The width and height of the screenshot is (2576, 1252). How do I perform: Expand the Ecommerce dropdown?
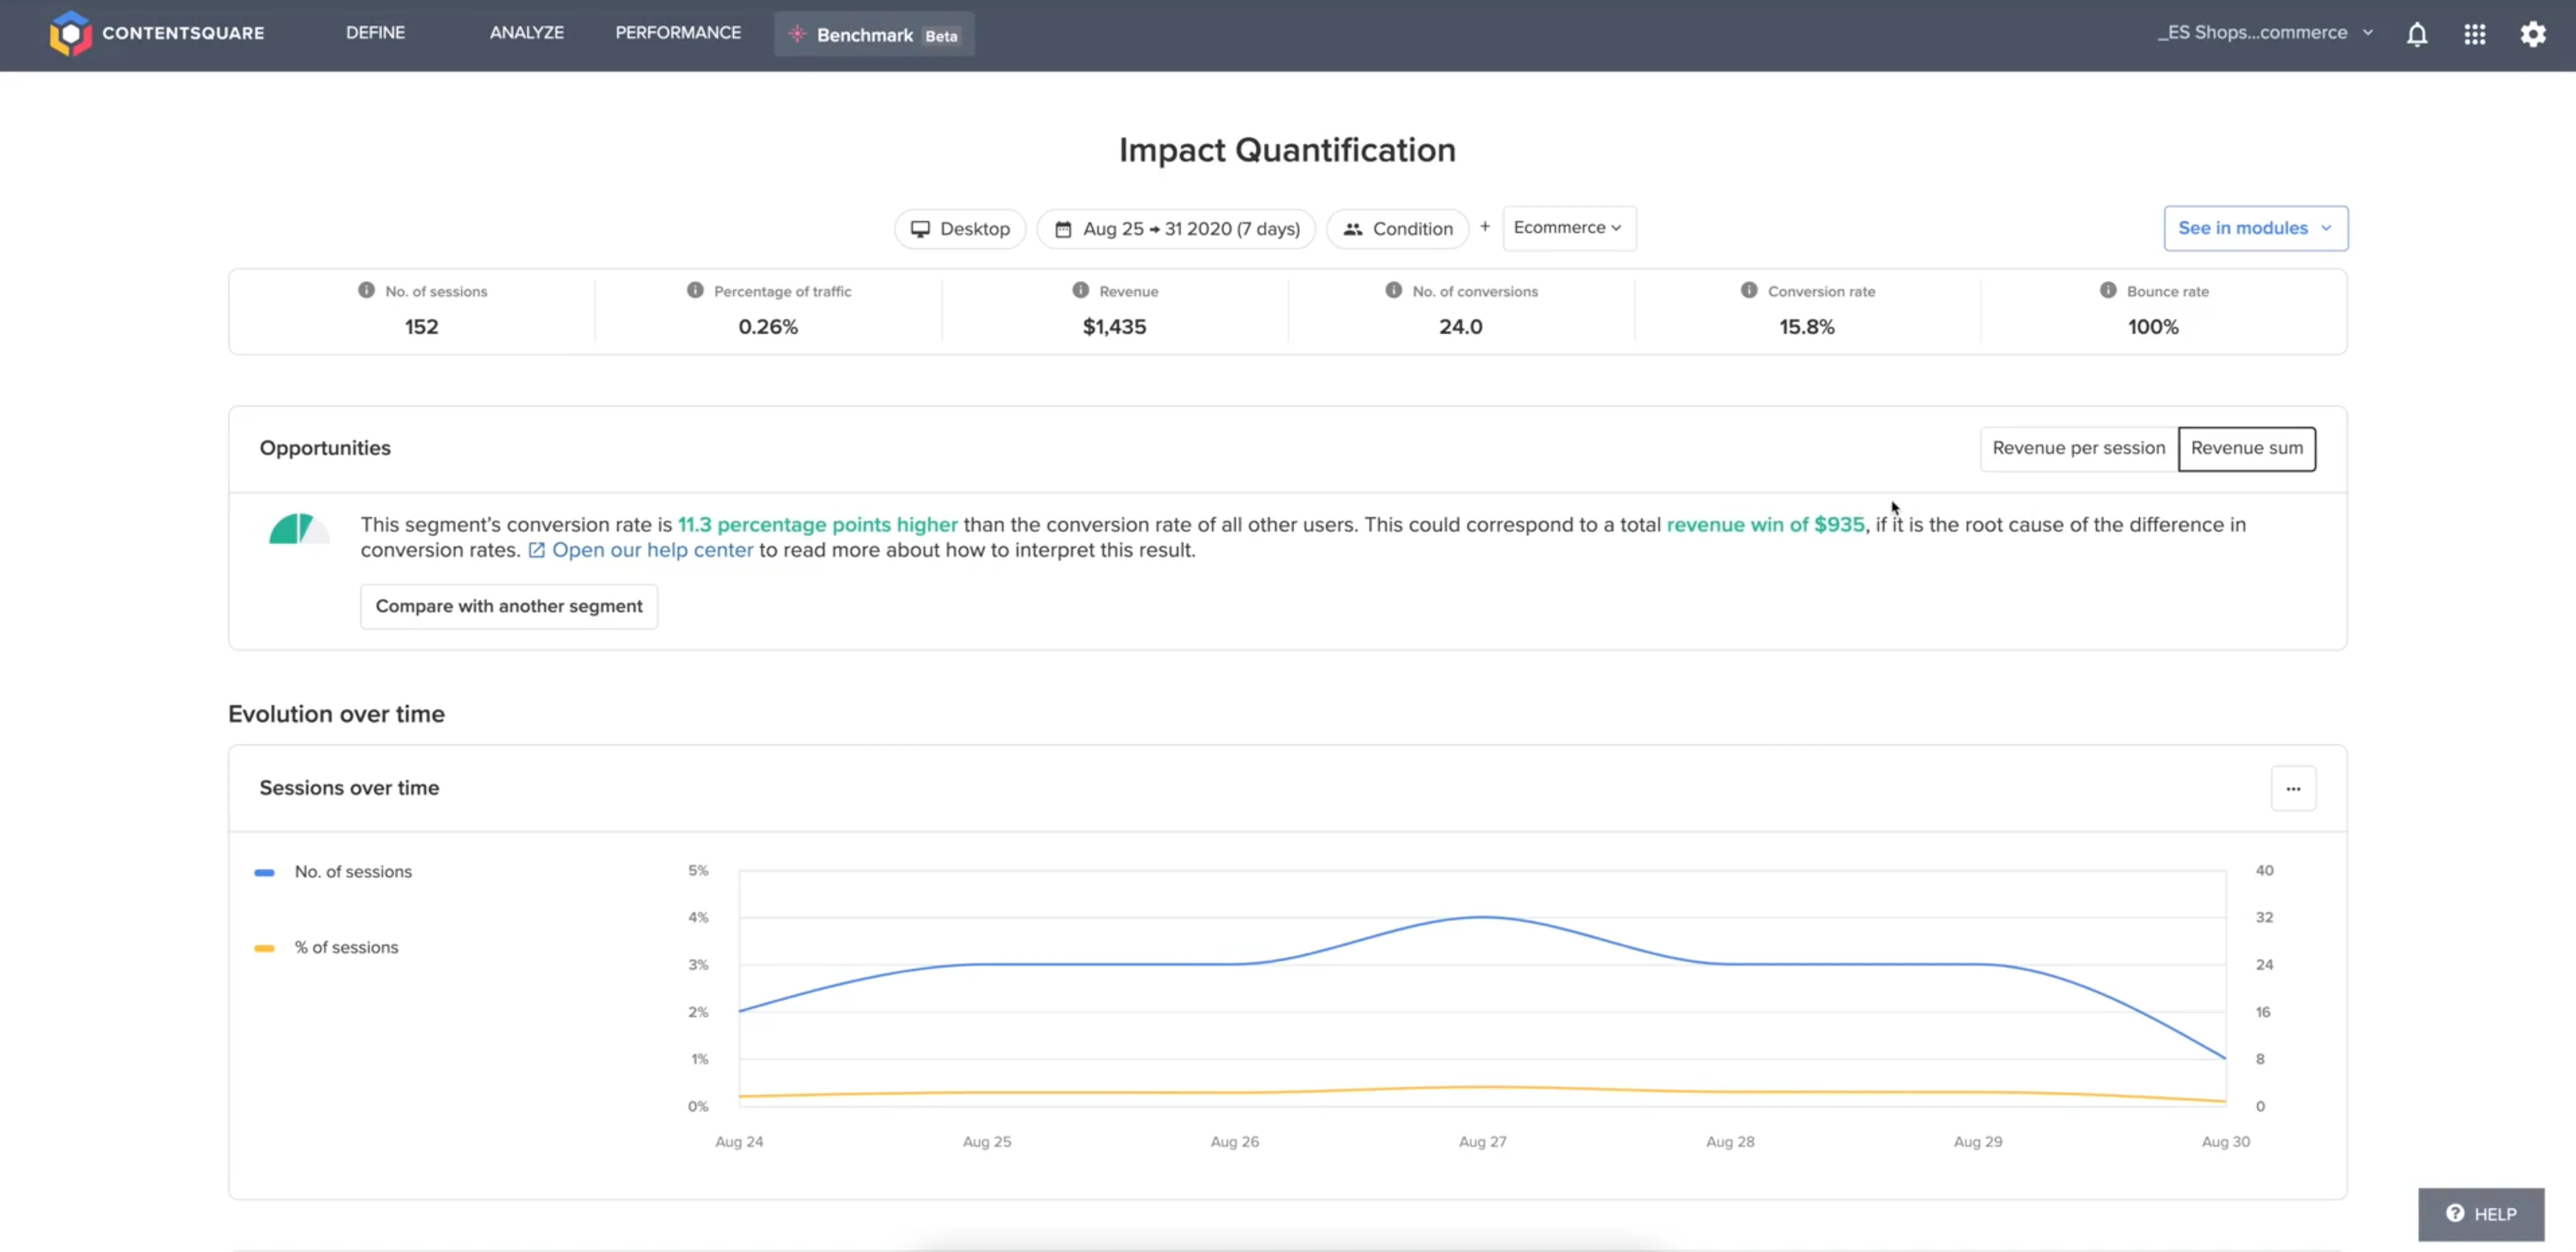point(1568,228)
